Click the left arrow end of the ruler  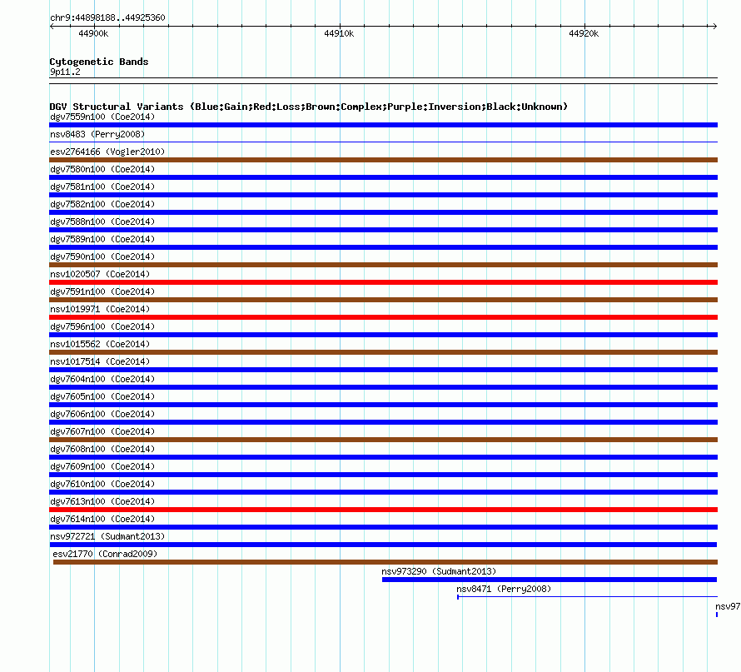pos(52,26)
